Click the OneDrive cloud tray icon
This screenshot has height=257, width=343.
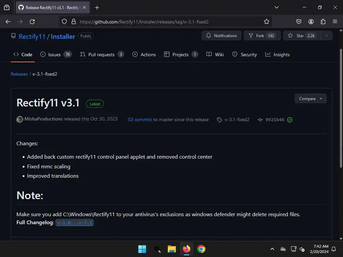coord(283,249)
